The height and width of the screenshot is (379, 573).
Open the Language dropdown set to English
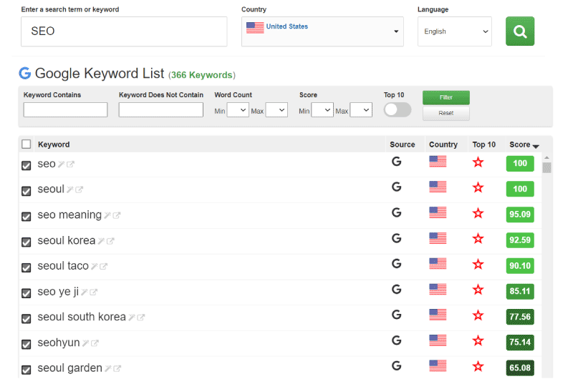tap(455, 31)
